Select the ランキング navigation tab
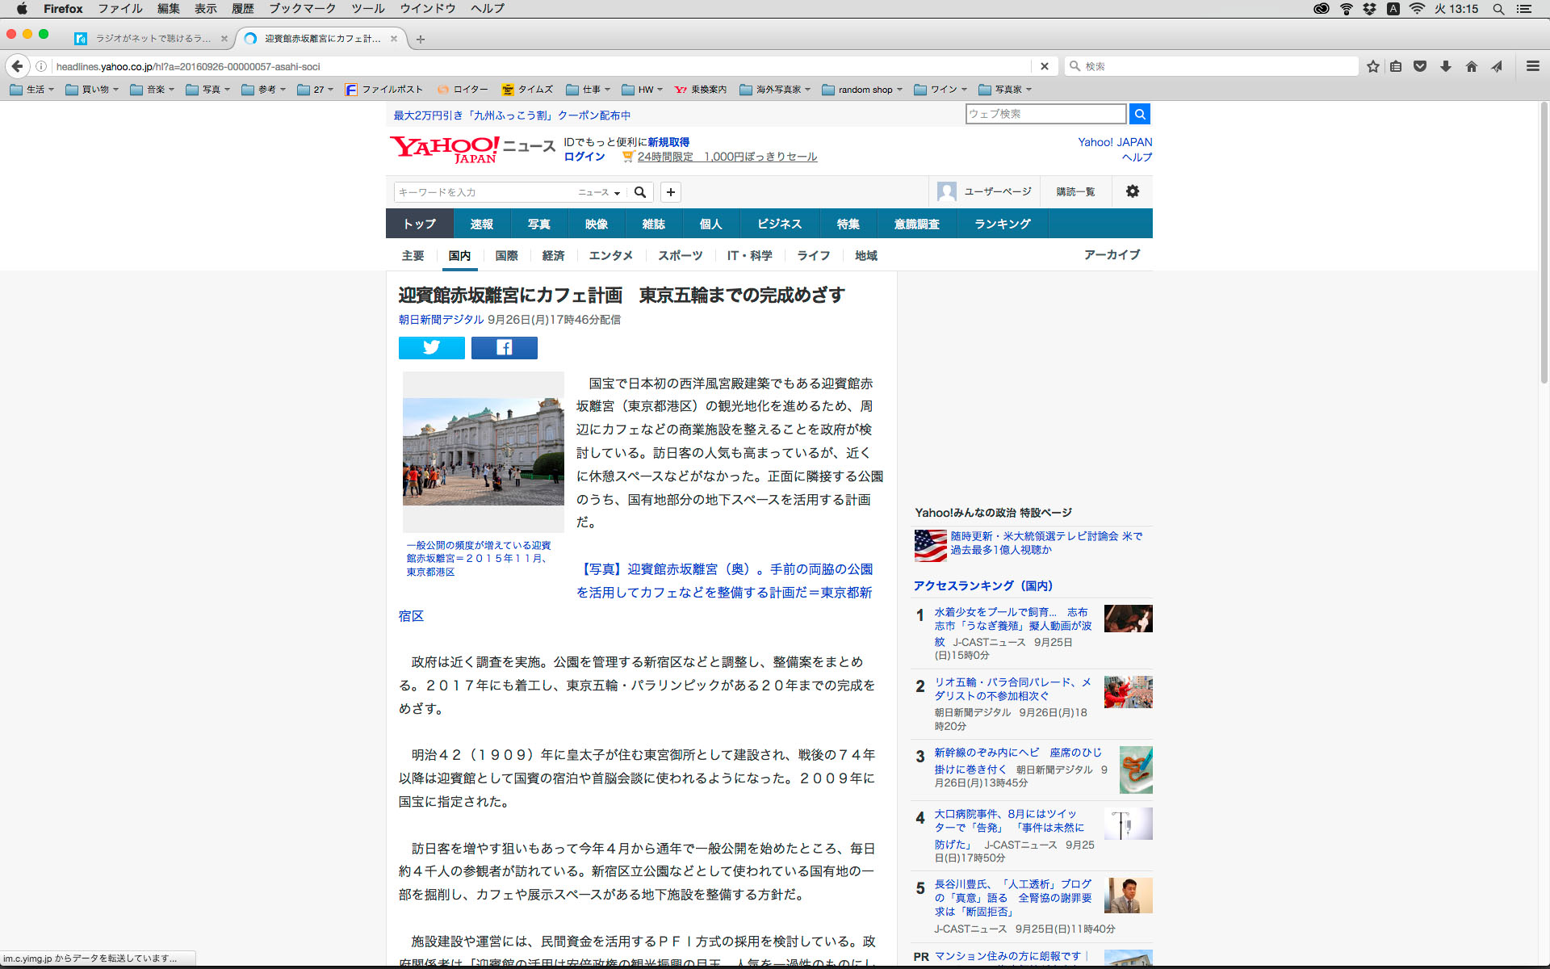 click(1002, 224)
